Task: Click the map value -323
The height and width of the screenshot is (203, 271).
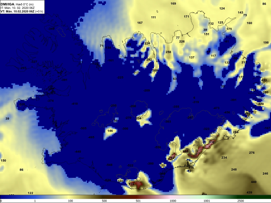Action: click(206, 129)
